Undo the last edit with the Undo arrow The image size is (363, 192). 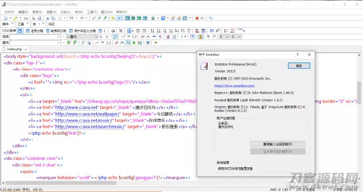click(x=72, y=18)
